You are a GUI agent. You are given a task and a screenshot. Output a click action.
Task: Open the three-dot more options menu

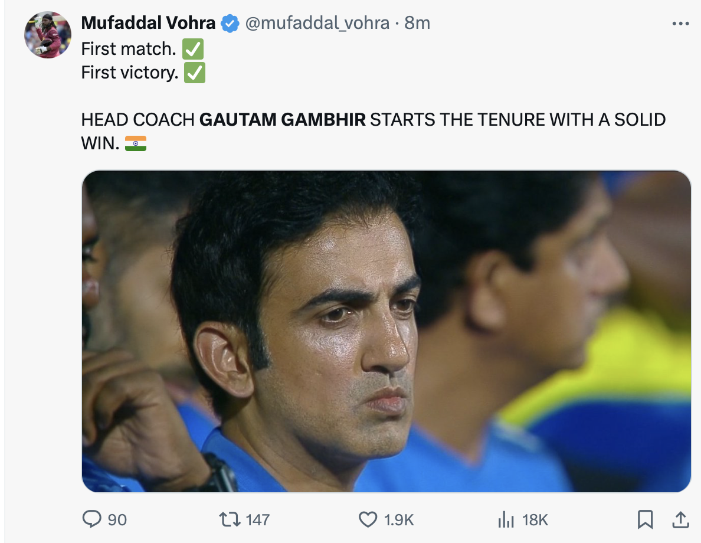pyautogui.click(x=680, y=24)
